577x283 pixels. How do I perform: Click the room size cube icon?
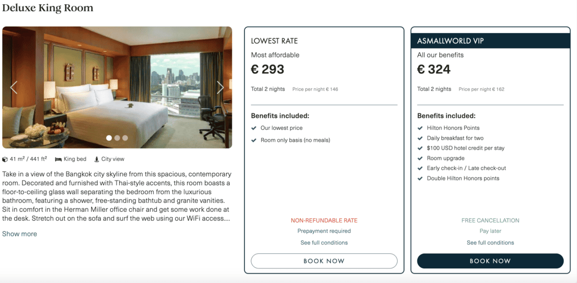click(x=5, y=159)
